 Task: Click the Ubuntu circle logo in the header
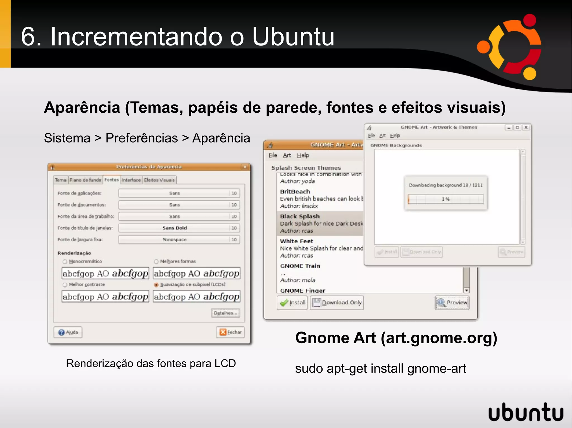click(509, 47)
